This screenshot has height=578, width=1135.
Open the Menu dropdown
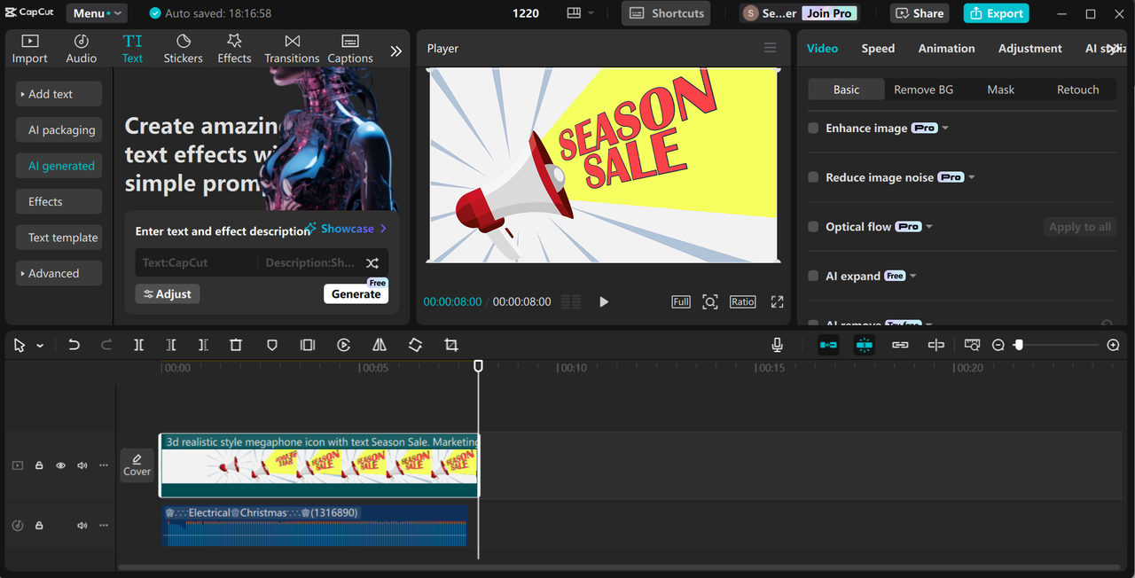[x=97, y=13]
